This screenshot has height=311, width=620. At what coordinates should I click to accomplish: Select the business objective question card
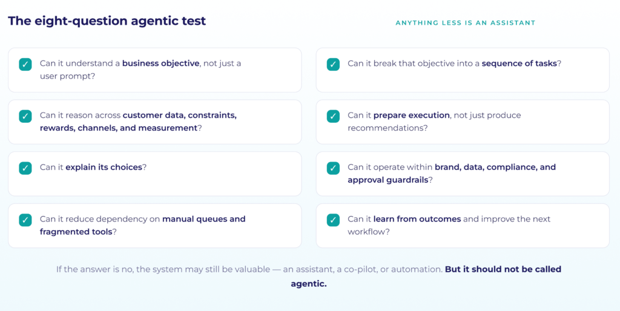pyautogui.click(x=154, y=70)
